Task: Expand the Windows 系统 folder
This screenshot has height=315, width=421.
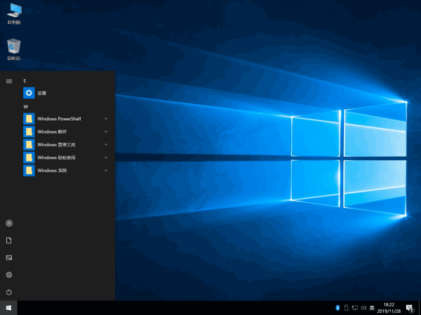Action: click(106, 170)
